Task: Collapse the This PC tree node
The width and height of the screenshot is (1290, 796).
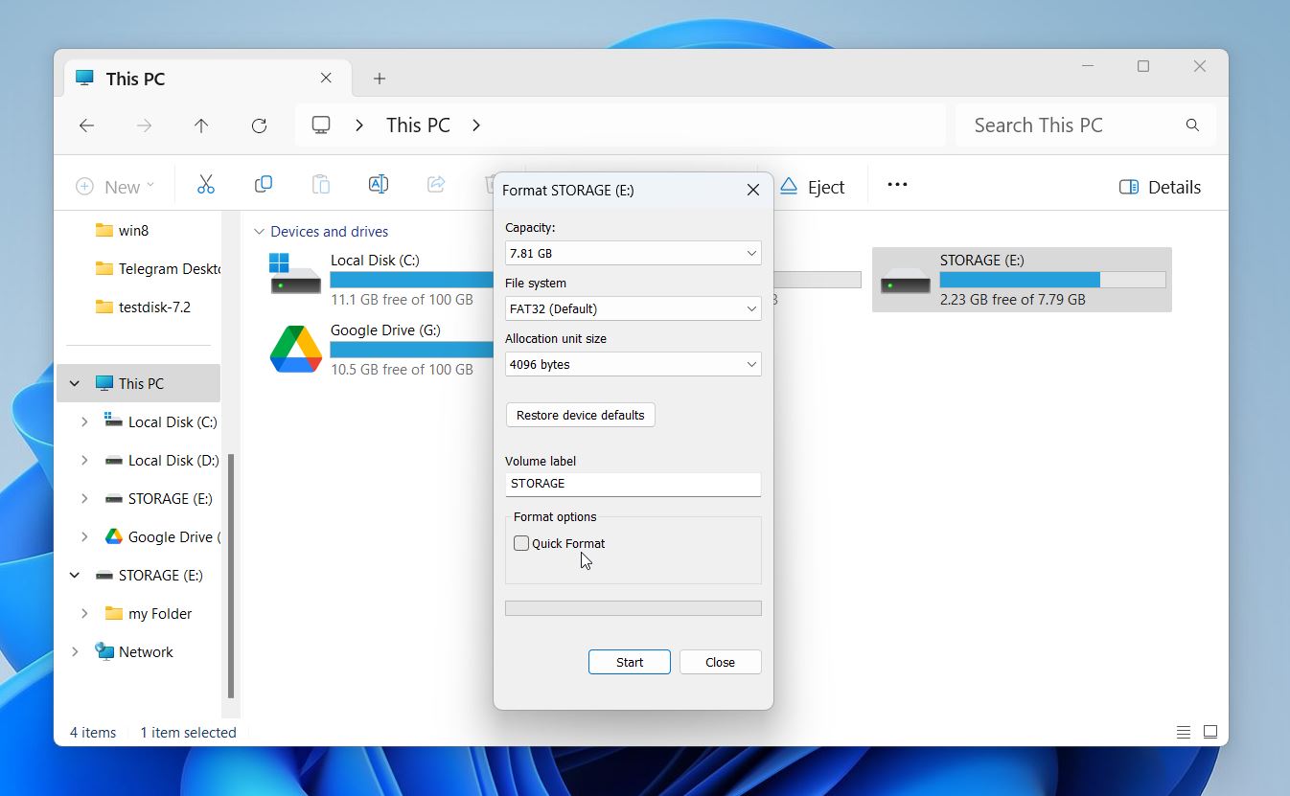Action: (x=75, y=383)
